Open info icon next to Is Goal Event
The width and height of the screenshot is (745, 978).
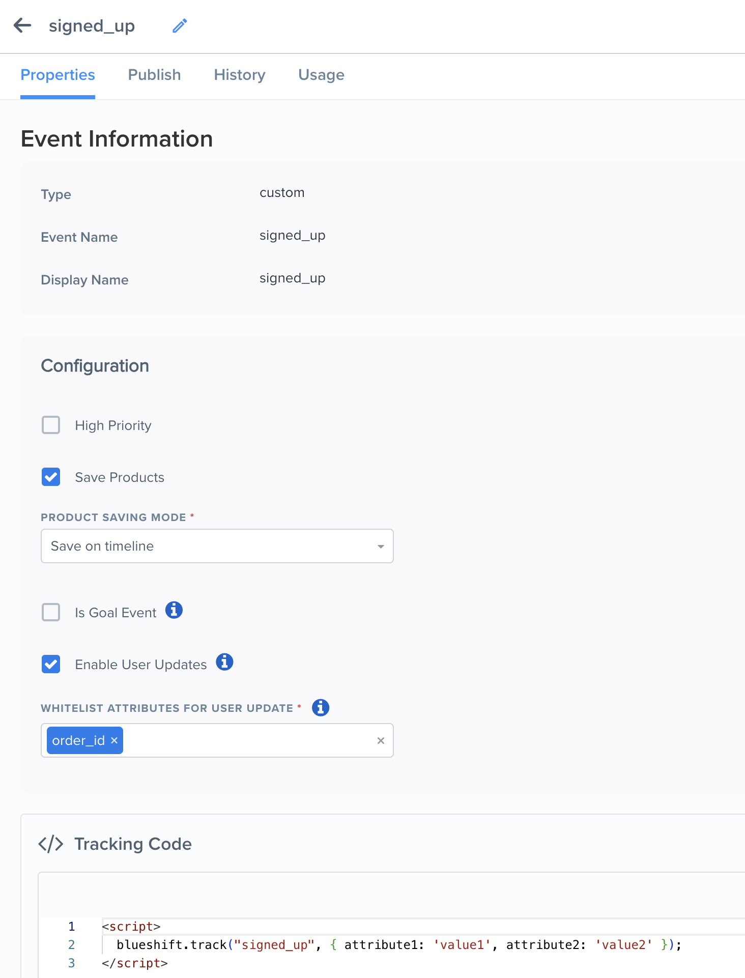[x=174, y=610]
